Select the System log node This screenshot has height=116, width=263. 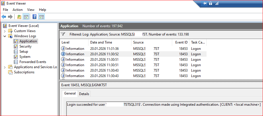point(25,57)
